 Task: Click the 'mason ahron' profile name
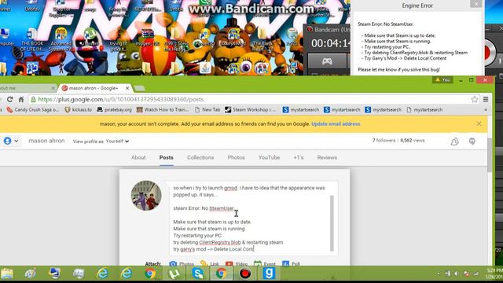click(46, 141)
